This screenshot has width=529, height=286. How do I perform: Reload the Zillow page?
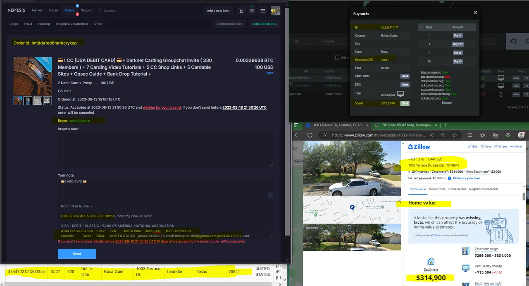[x=310, y=135]
